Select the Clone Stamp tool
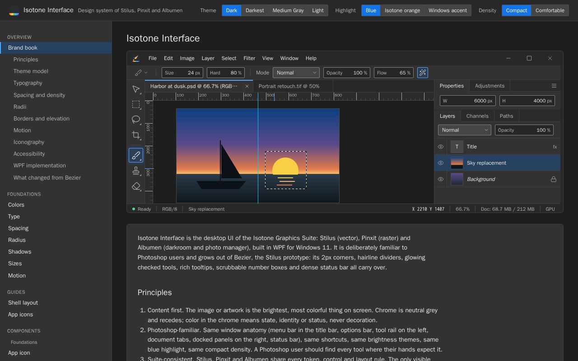This screenshot has height=361, width=578. (x=136, y=171)
